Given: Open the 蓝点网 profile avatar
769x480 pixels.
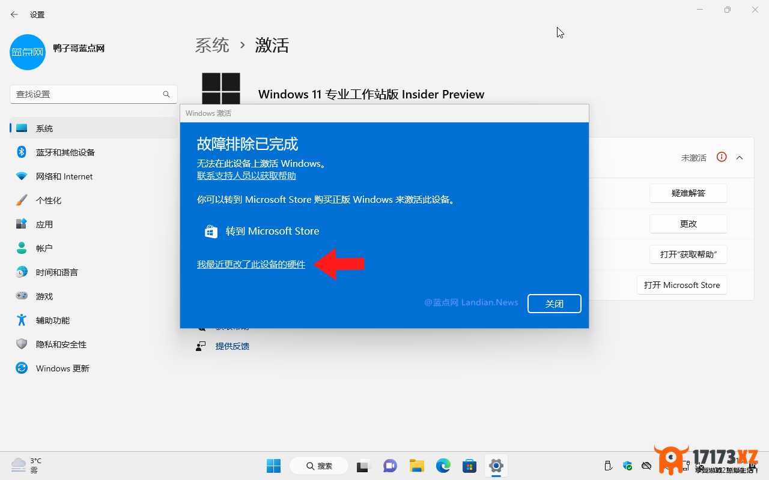Looking at the screenshot, I should click(x=28, y=52).
